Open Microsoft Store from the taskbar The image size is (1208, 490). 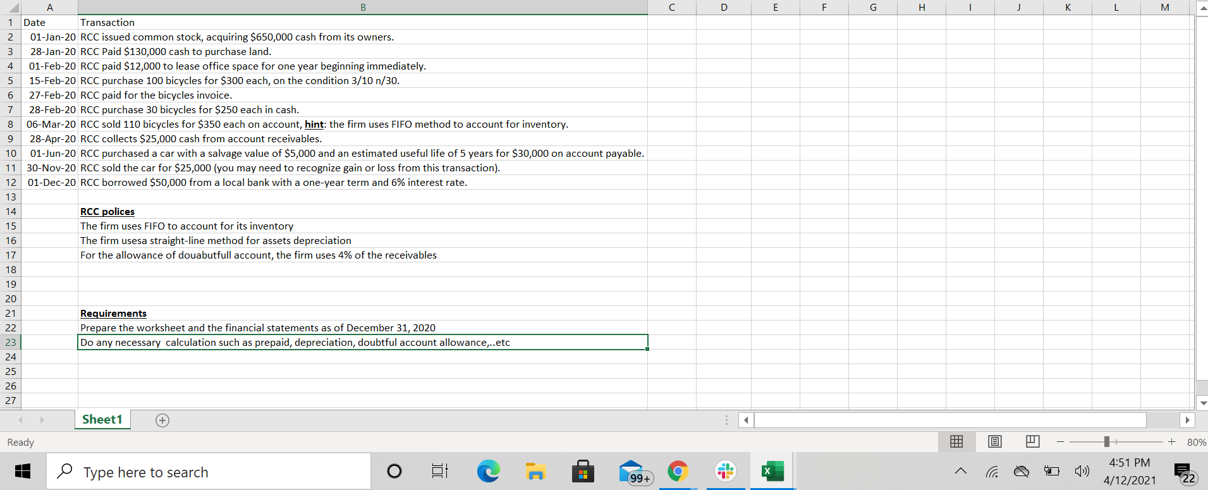tap(583, 472)
